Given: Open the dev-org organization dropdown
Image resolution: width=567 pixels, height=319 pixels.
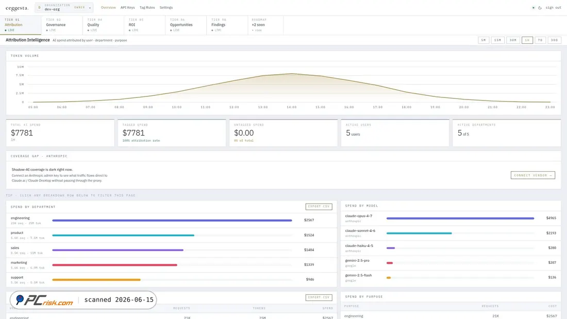Looking at the screenshot, I should [x=64, y=8].
